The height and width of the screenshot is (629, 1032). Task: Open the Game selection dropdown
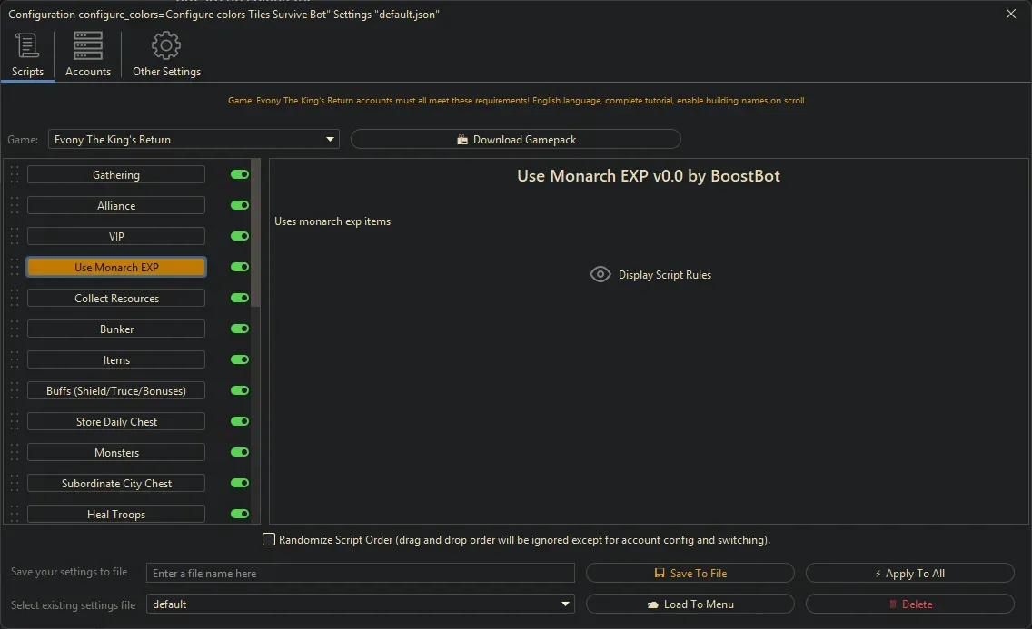point(330,139)
